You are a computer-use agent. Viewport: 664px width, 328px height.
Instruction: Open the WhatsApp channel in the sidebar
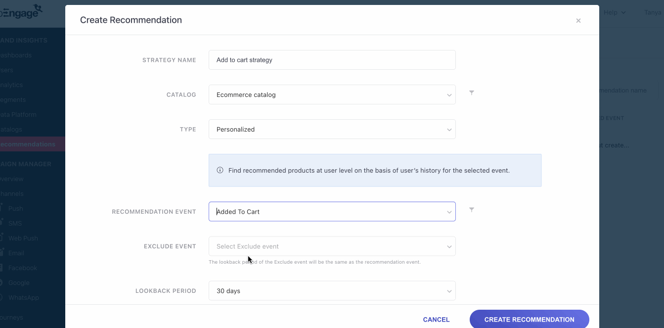[x=23, y=298]
